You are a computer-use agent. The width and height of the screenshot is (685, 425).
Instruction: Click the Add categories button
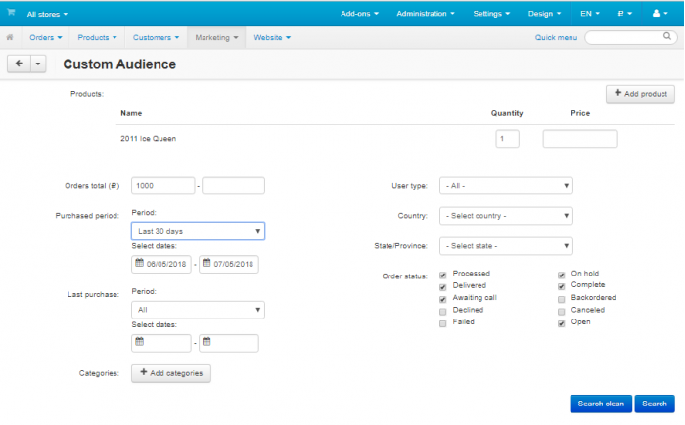coord(171,373)
